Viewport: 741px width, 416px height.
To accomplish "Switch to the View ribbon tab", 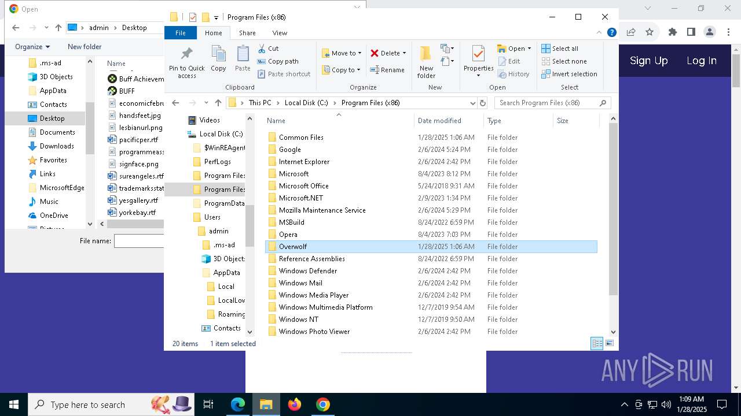I will coord(280,33).
